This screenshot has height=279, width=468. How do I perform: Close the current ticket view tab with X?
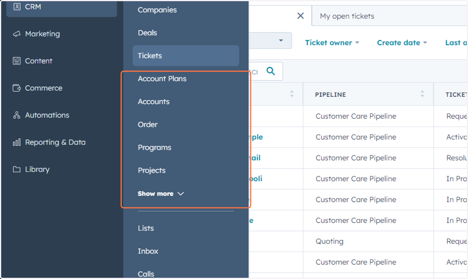(300, 16)
